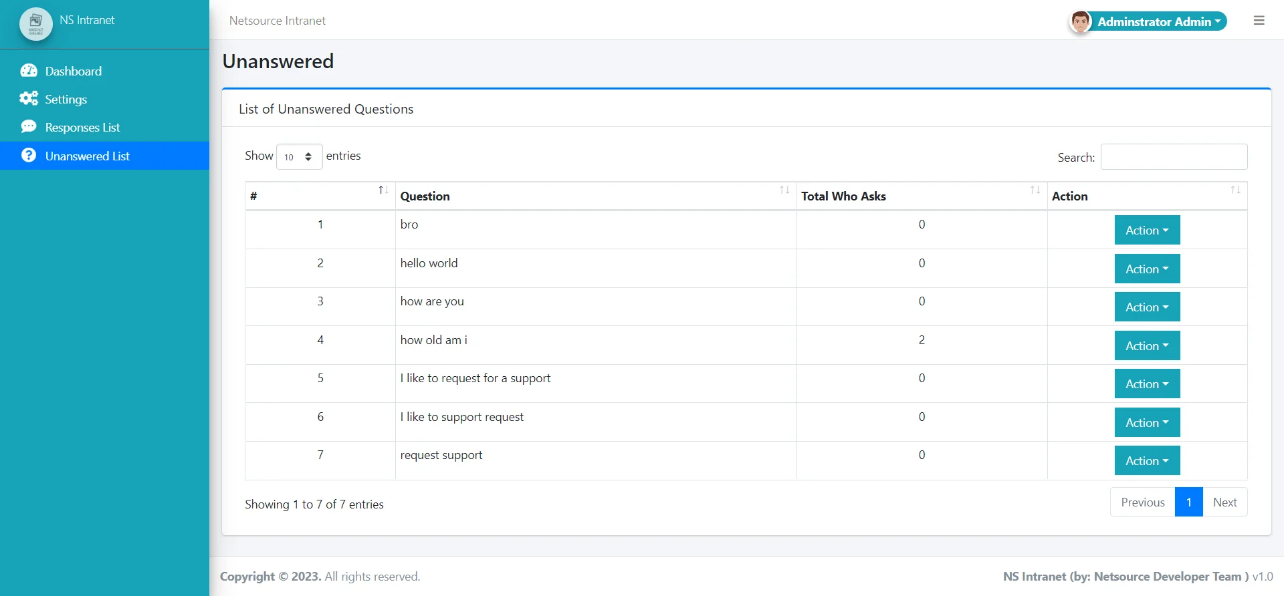Click the NS Intranet logo image
This screenshot has width=1284, height=596.
pos(36,24)
